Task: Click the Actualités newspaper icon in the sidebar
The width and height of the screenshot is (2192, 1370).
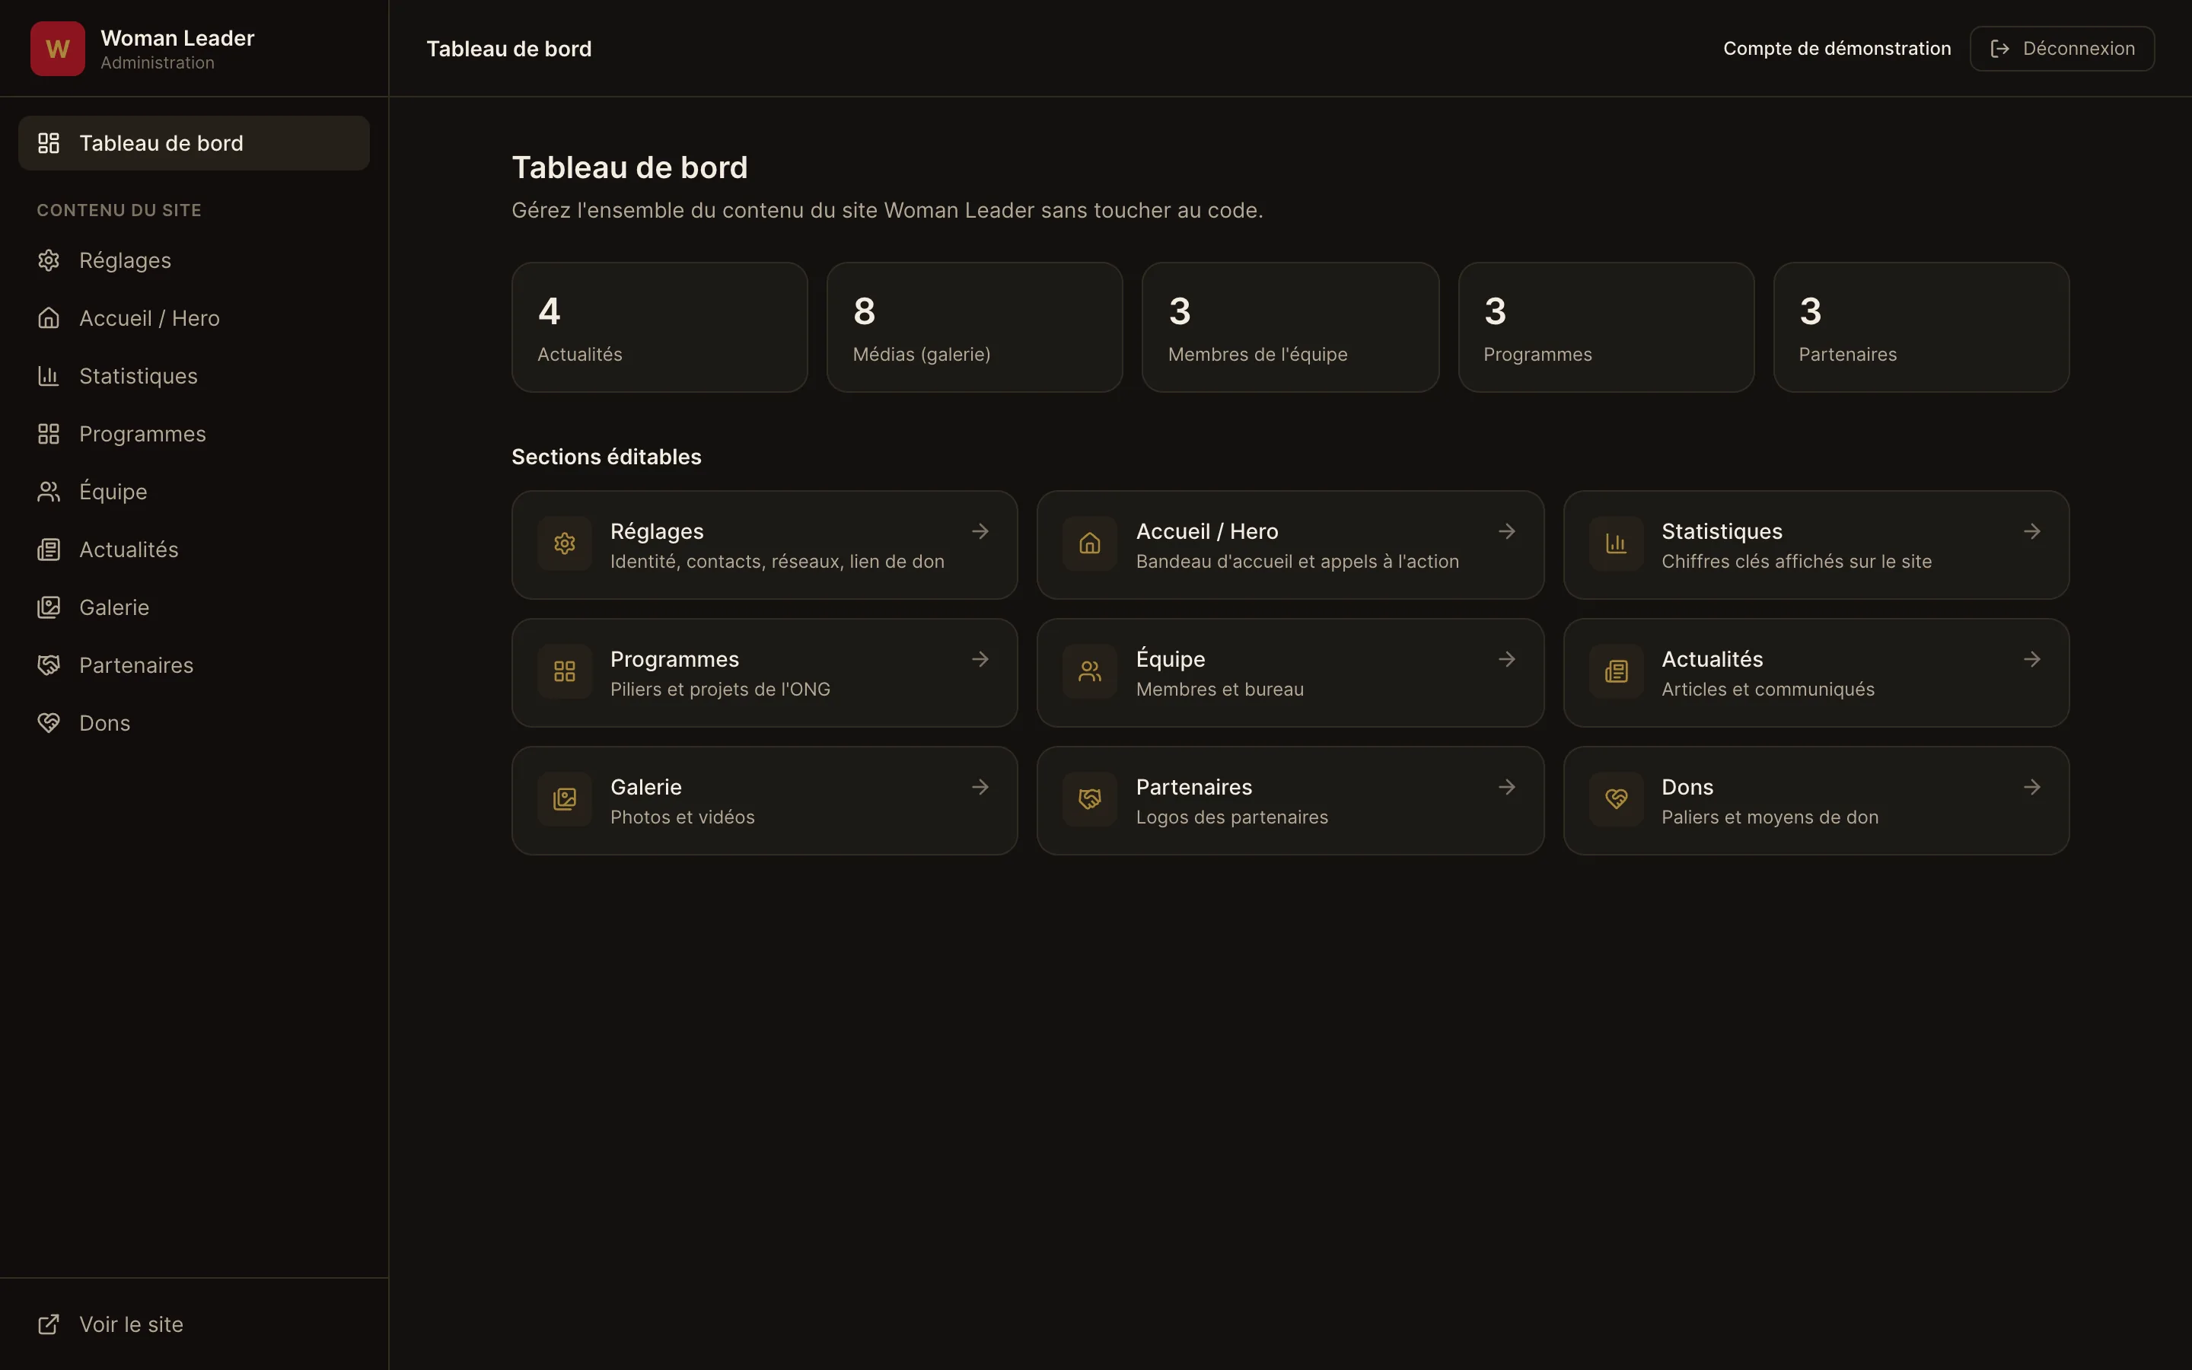Action: [49, 550]
